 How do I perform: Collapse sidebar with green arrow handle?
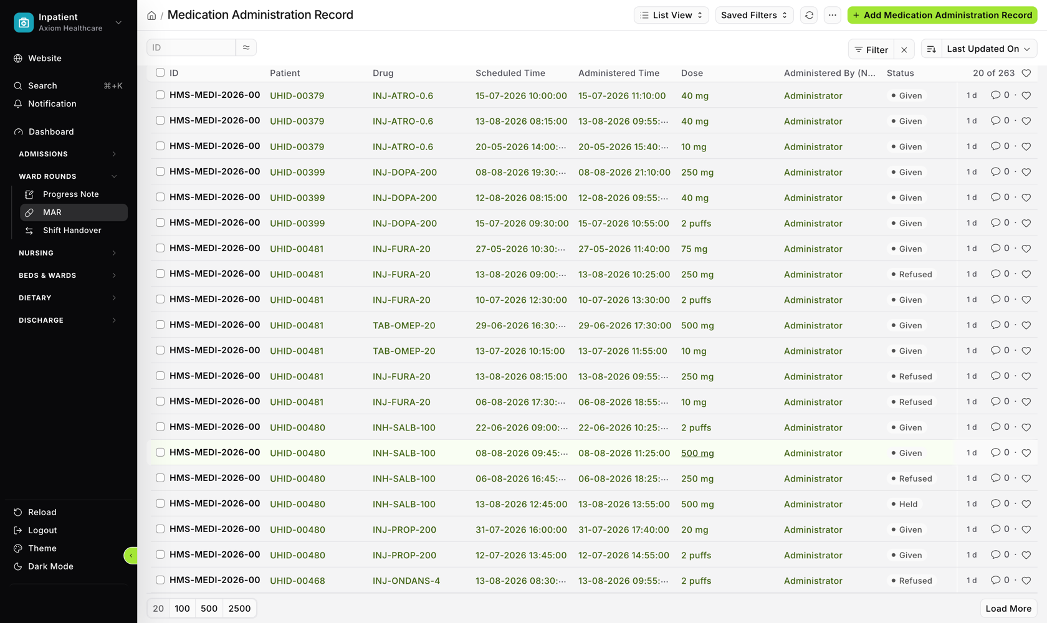pos(131,555)
